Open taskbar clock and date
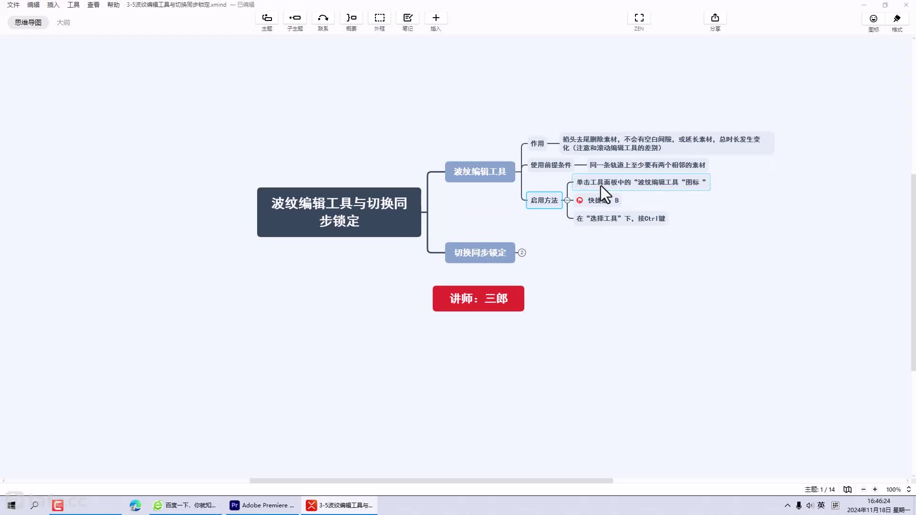916x515 pixels. click(878, 505)
